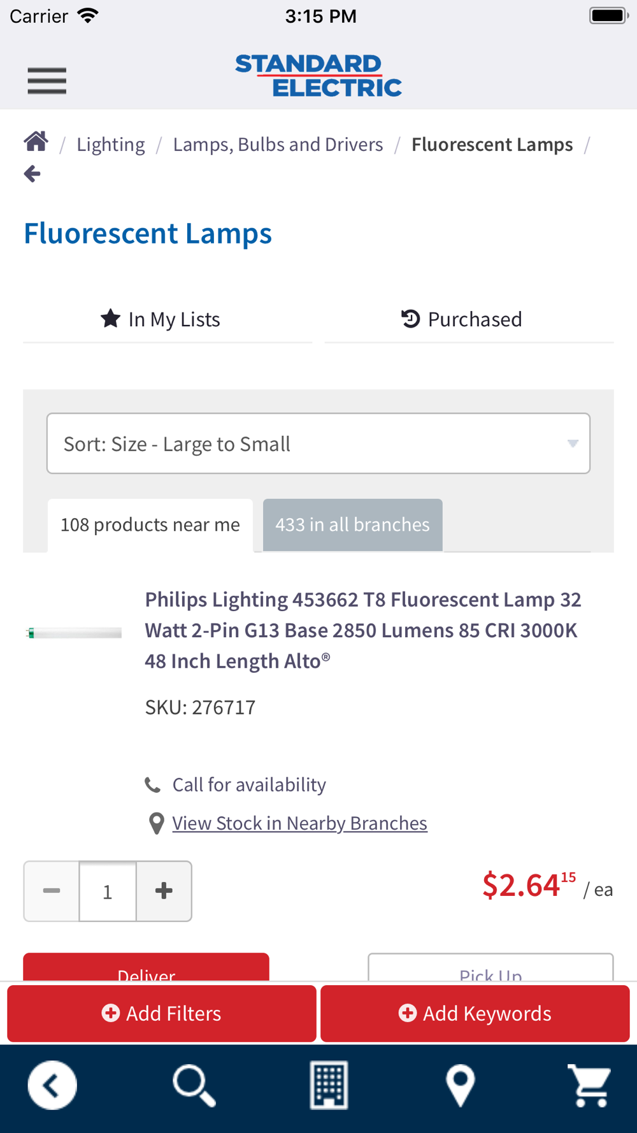Click the quantity input field
Image resolution: width=637 pixels, height=1133 pixels.
pos(108,891)
